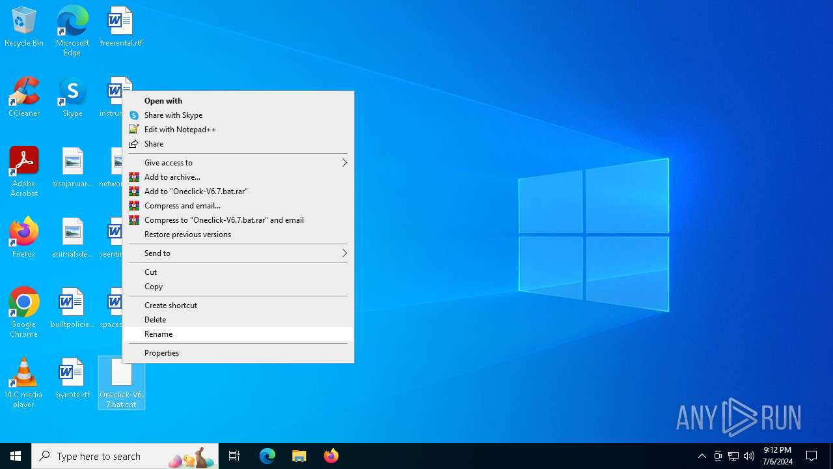Viewport: 833px width, 469px height.
Task: Open the Windows Start menu
Action: [16, 456]
